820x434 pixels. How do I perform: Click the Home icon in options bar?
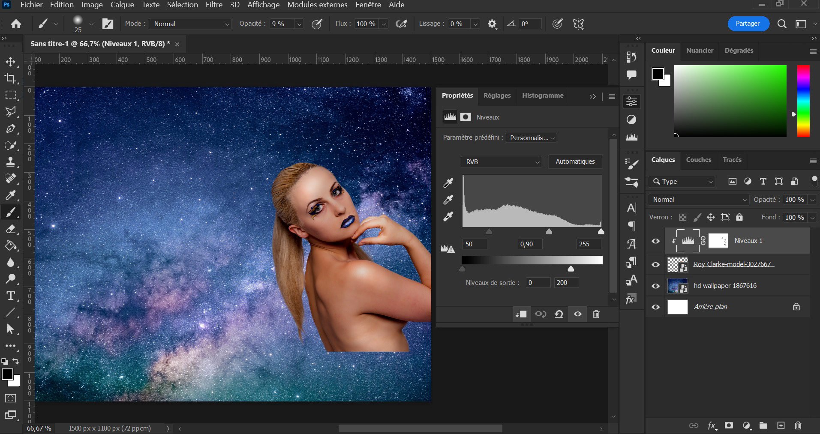tap(16, 24)
